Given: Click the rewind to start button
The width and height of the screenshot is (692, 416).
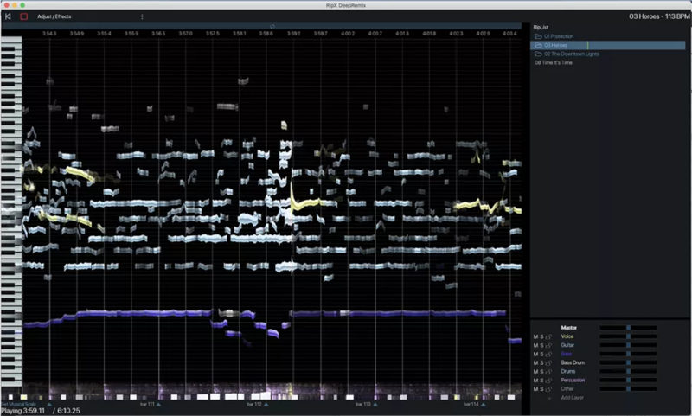Looking at the screenshot, I should click(x=8, y=16).
